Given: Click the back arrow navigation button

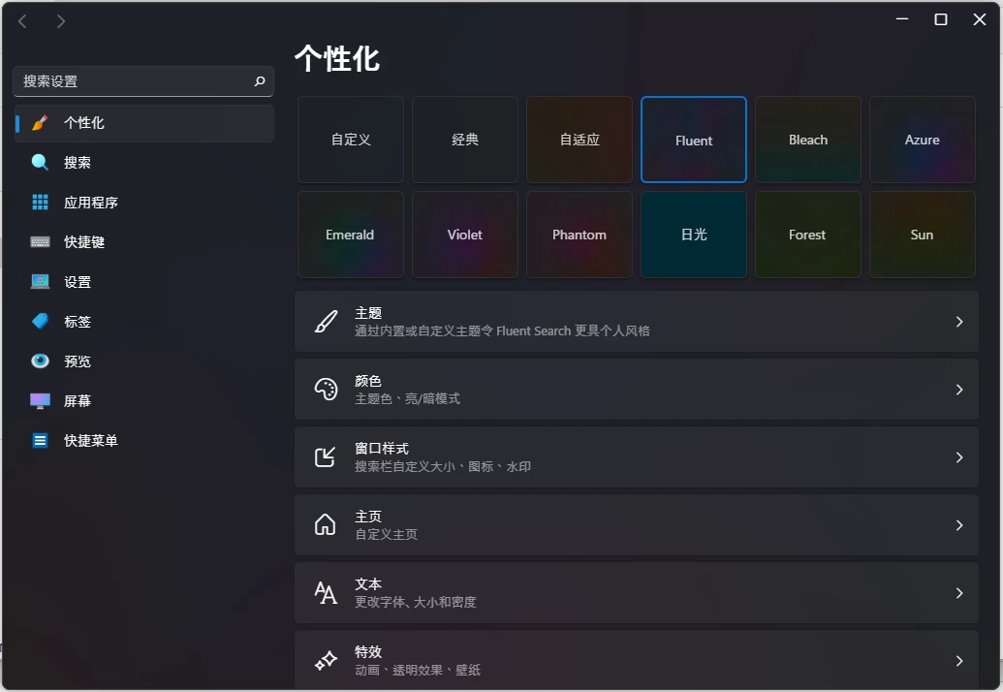Looking at the screenshot, I should click(x=23, y=21).
